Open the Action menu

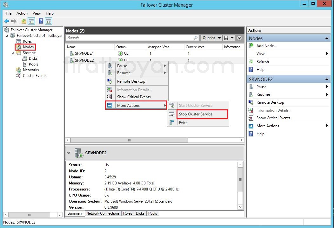pyautogui.click(x=22, y=13)
